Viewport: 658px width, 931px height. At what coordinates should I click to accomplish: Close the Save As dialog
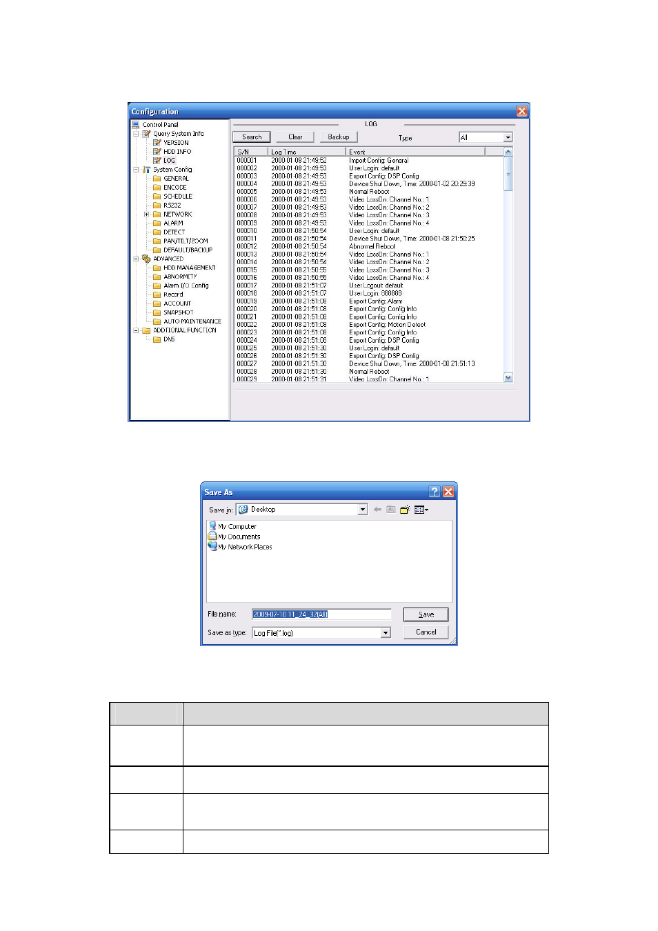(x=448, y=492)
